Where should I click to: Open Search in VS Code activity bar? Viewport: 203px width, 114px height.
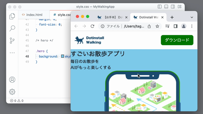tap(12, 28)
